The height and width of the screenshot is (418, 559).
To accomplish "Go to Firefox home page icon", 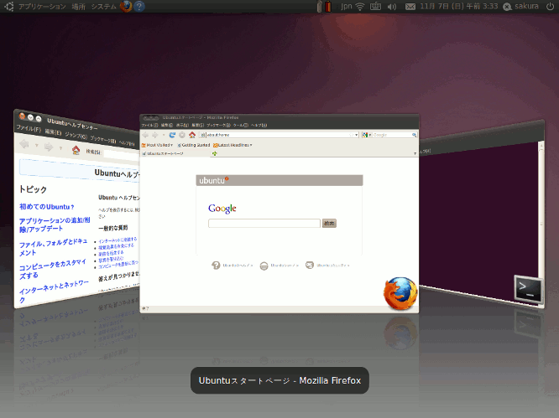I will tap(192, 134).
